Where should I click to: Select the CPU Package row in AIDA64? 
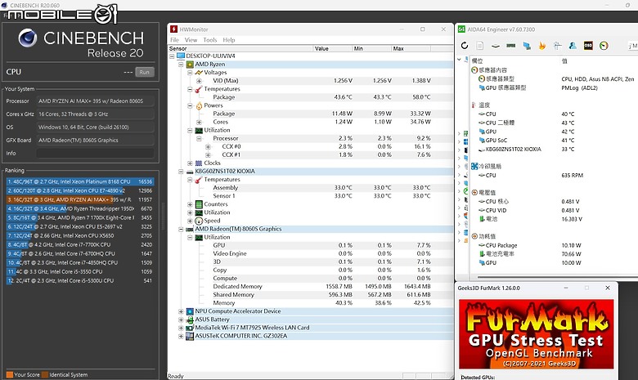click(554, 245)
